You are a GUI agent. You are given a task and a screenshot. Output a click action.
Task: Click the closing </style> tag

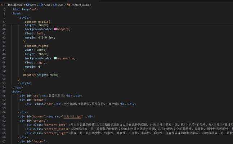(25, 83)
